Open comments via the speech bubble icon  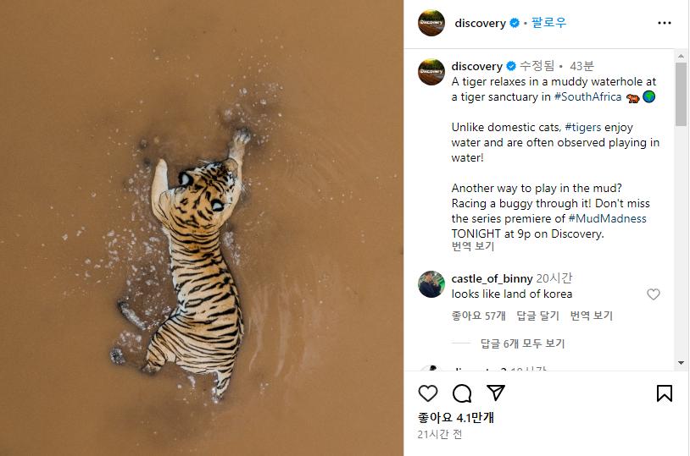tap(462, 393)
